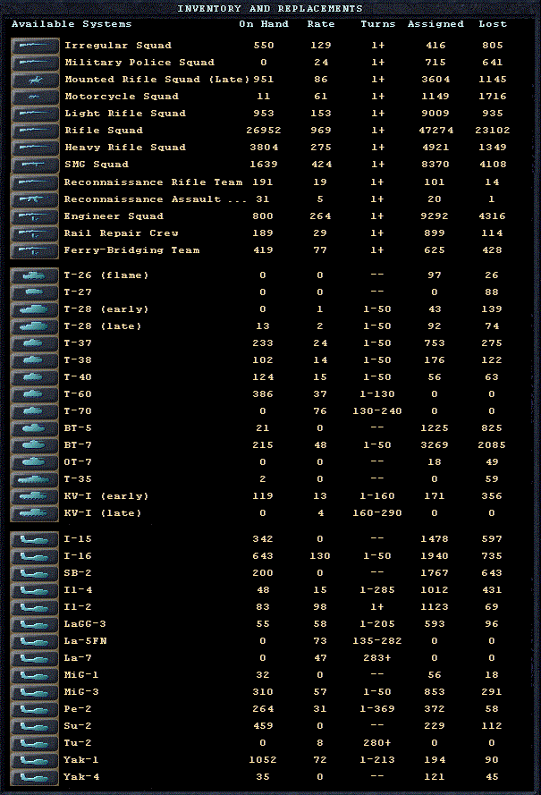This screenshot has width=541, height=795.
Task: Select the LaGG-3 fighter icon
Action: click(x=35, y=624)
